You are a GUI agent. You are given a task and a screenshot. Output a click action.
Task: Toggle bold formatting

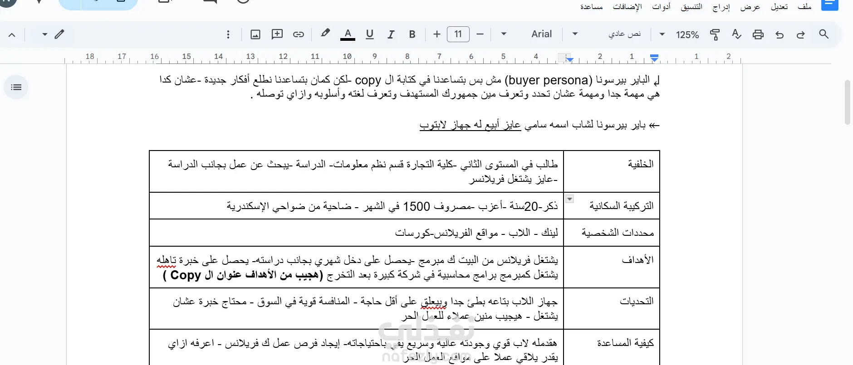tap(412, 34)
